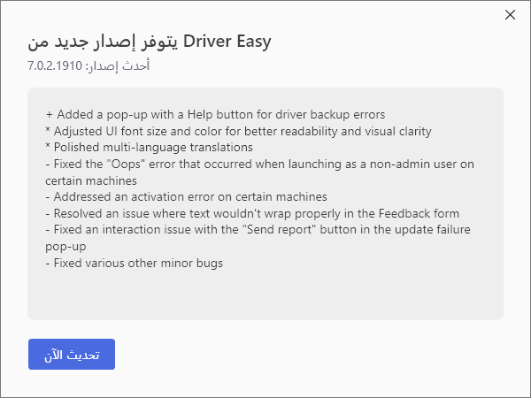Screen dimensions: 531x398
Task: Select the Fixed various other minor bugs line
Action: tap(135, 263)
